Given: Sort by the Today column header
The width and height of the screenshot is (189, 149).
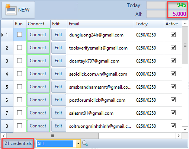Looking at the screenshot, I should pos(149,24).
